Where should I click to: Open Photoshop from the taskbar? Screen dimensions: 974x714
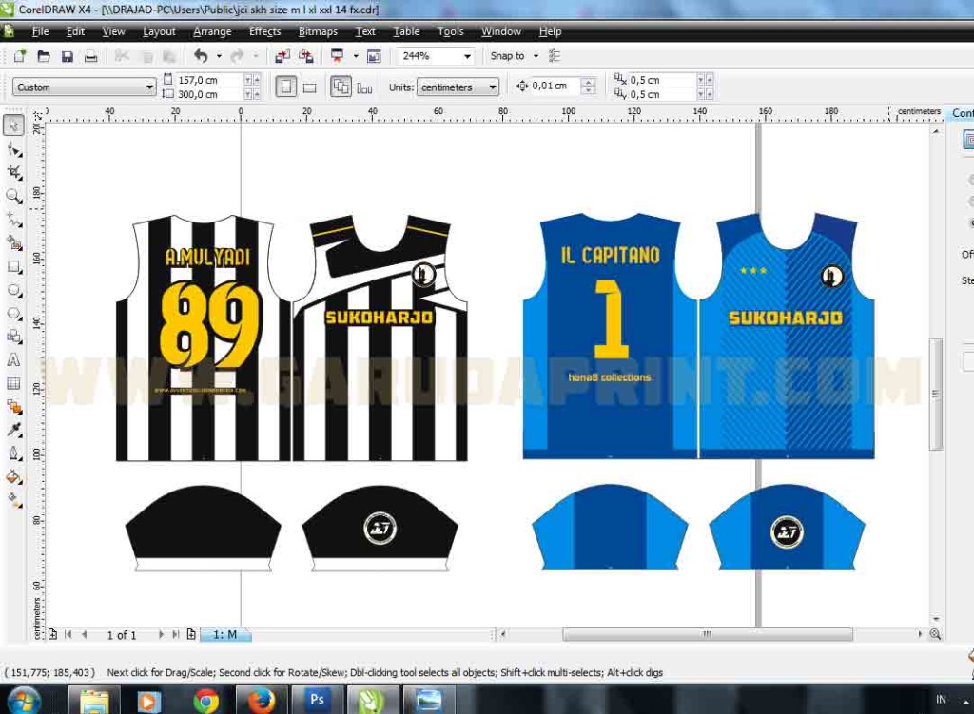[318, 701]
